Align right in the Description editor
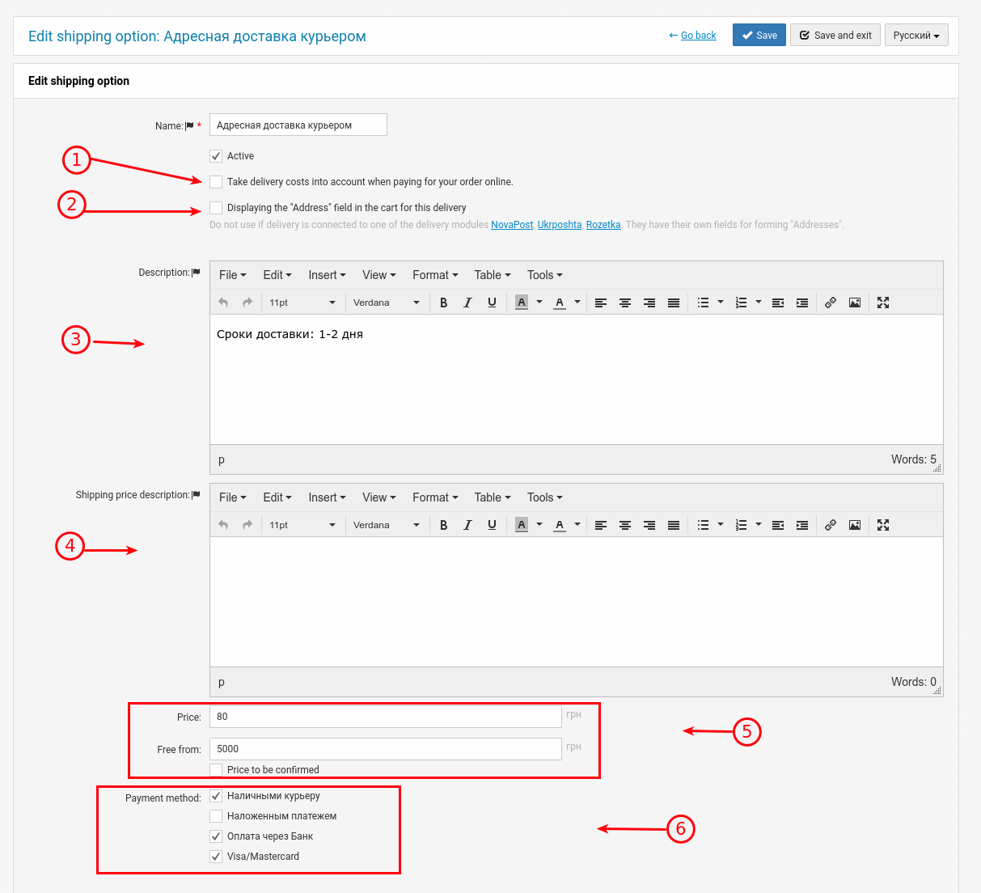Image resolution: width=981 pixels, height=893 pixels. (x=649, y=303)
